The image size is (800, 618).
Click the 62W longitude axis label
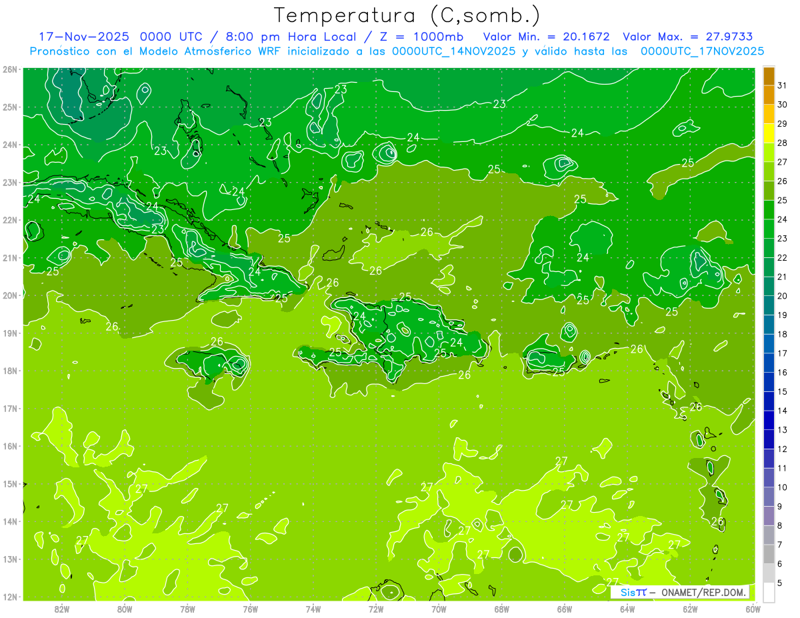click(x=689, y=609)
